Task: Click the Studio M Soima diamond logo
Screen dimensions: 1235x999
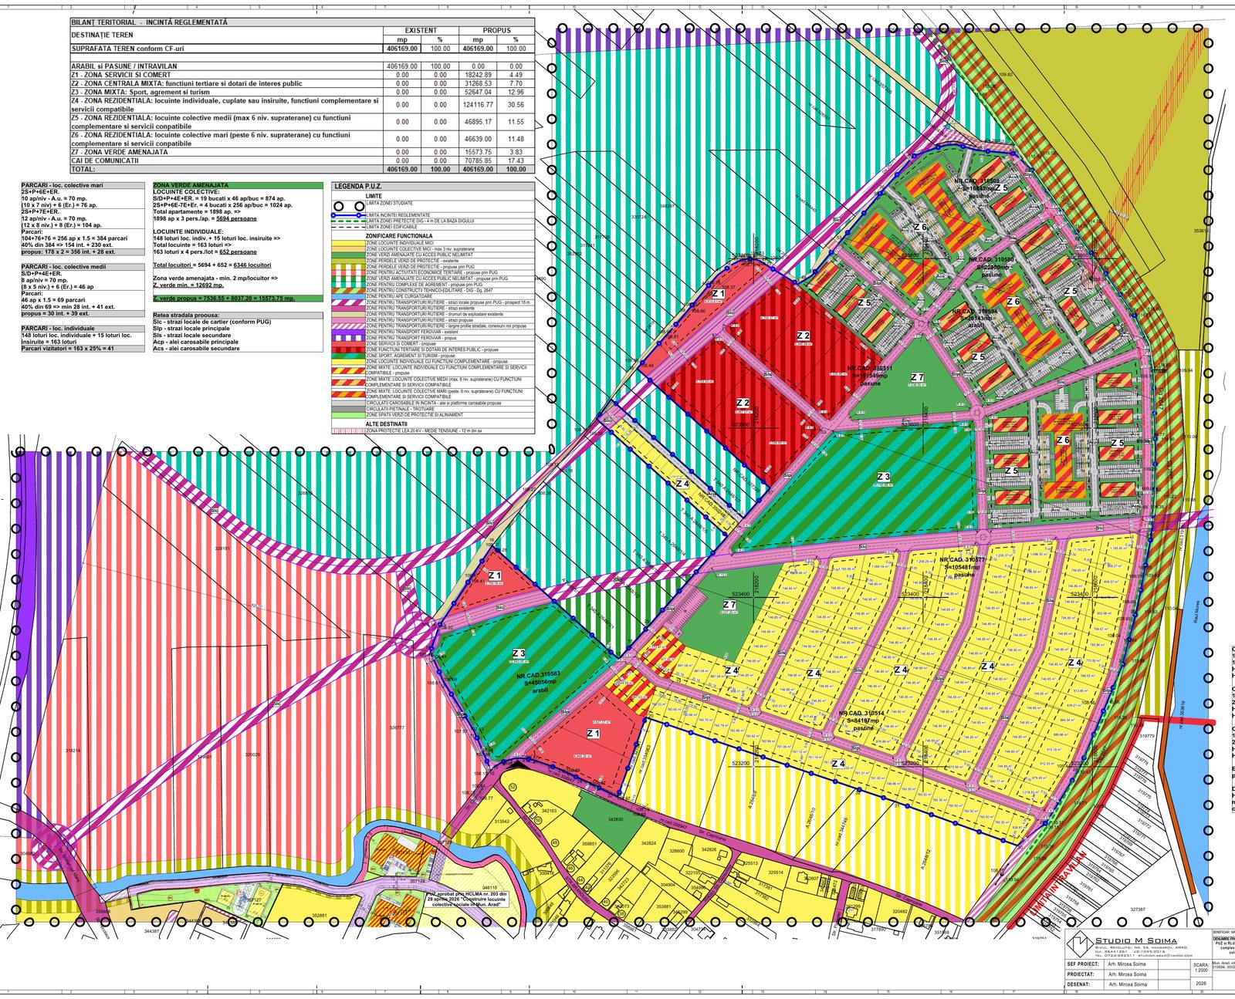Action: tap(1080, 943)
